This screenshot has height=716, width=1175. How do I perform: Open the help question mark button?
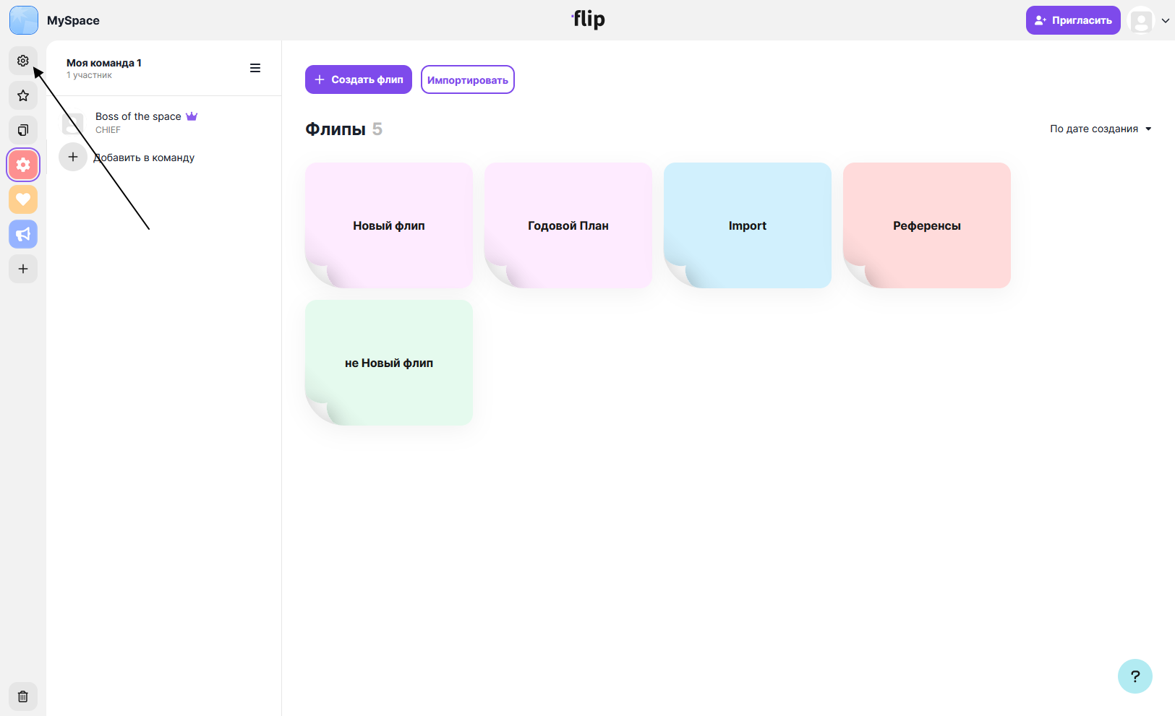pos(1135,676)
